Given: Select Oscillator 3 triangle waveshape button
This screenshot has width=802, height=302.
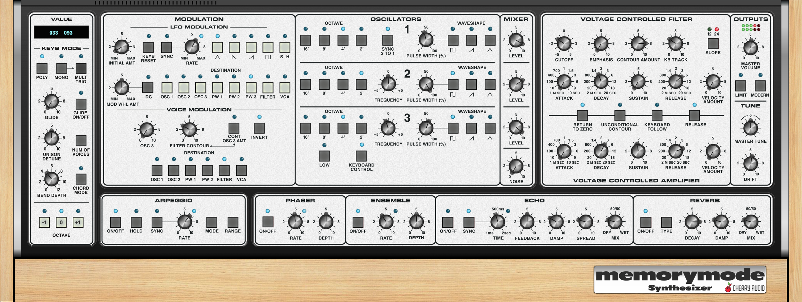Looking at the screenshot, I should tap(490, 128).
